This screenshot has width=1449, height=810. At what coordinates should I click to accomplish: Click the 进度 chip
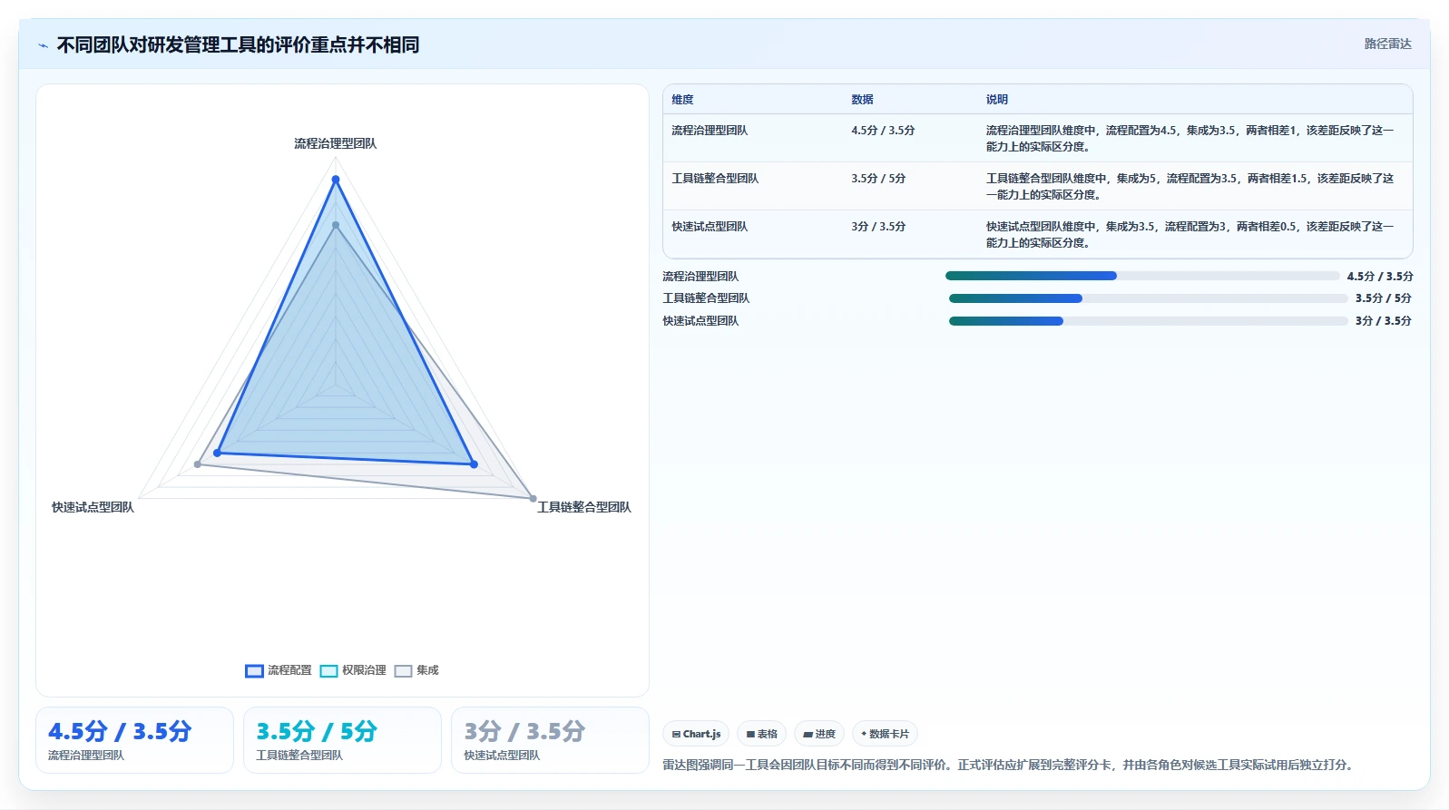click(x=819, y=734)
